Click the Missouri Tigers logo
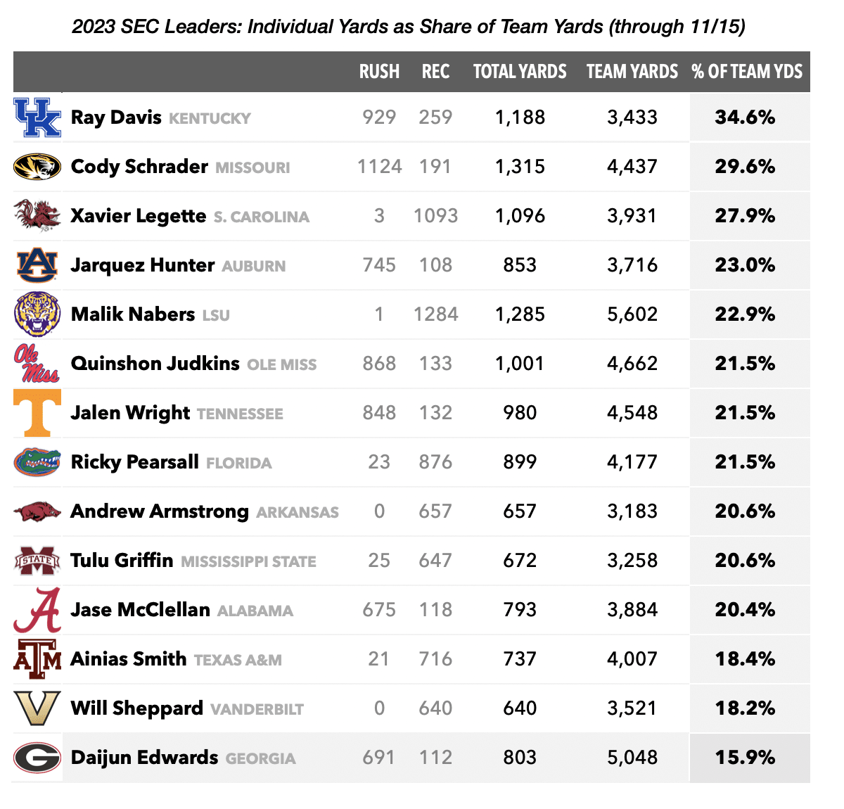Image resolution: width=844 pixels, height=809 pixels. click(37, 167)
